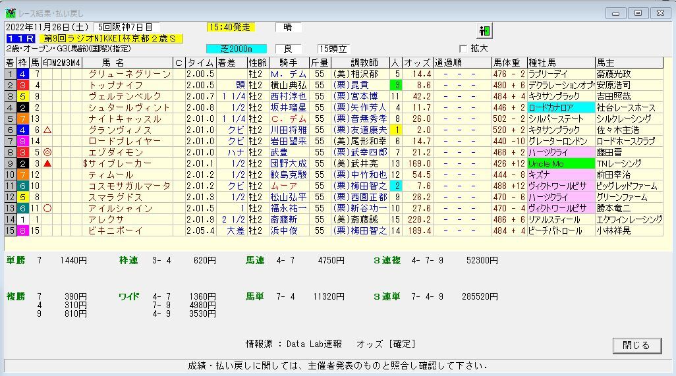Click the 種牡馬 column header
Screen dimensions: 676x376
561,63
